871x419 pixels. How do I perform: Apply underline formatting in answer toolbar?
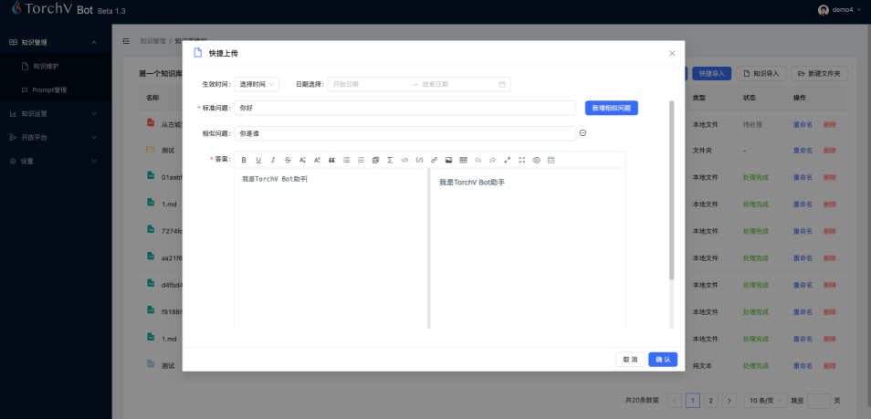click(258, 160)
